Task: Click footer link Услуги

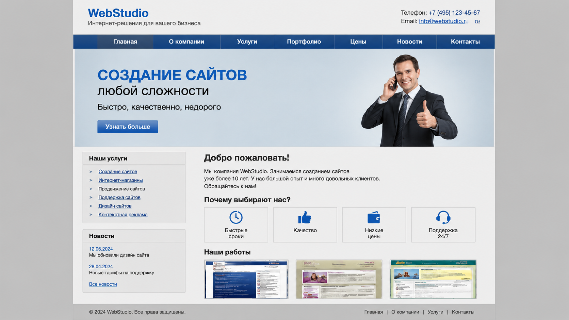Action: pos(435,312)
